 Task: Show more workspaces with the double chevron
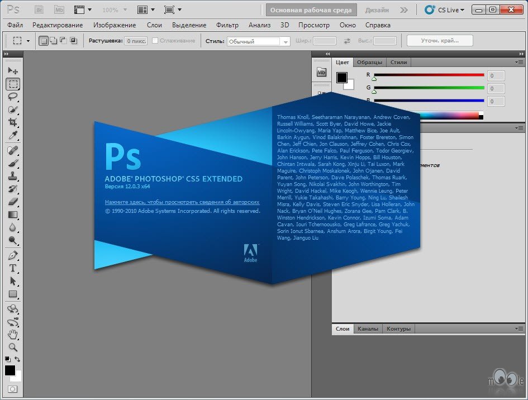click(x=404, y=10)
